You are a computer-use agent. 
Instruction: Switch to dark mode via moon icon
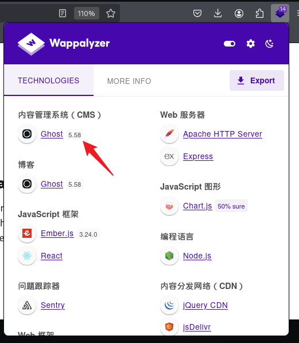point(269,44)
